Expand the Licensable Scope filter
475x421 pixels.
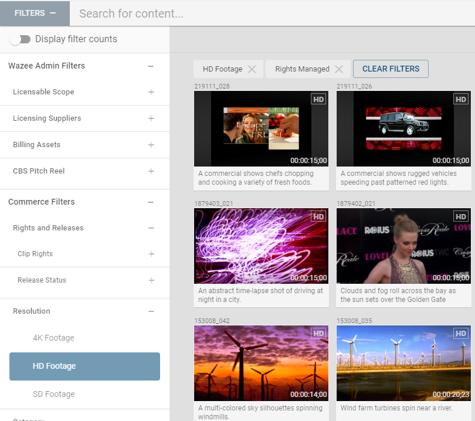151,92
